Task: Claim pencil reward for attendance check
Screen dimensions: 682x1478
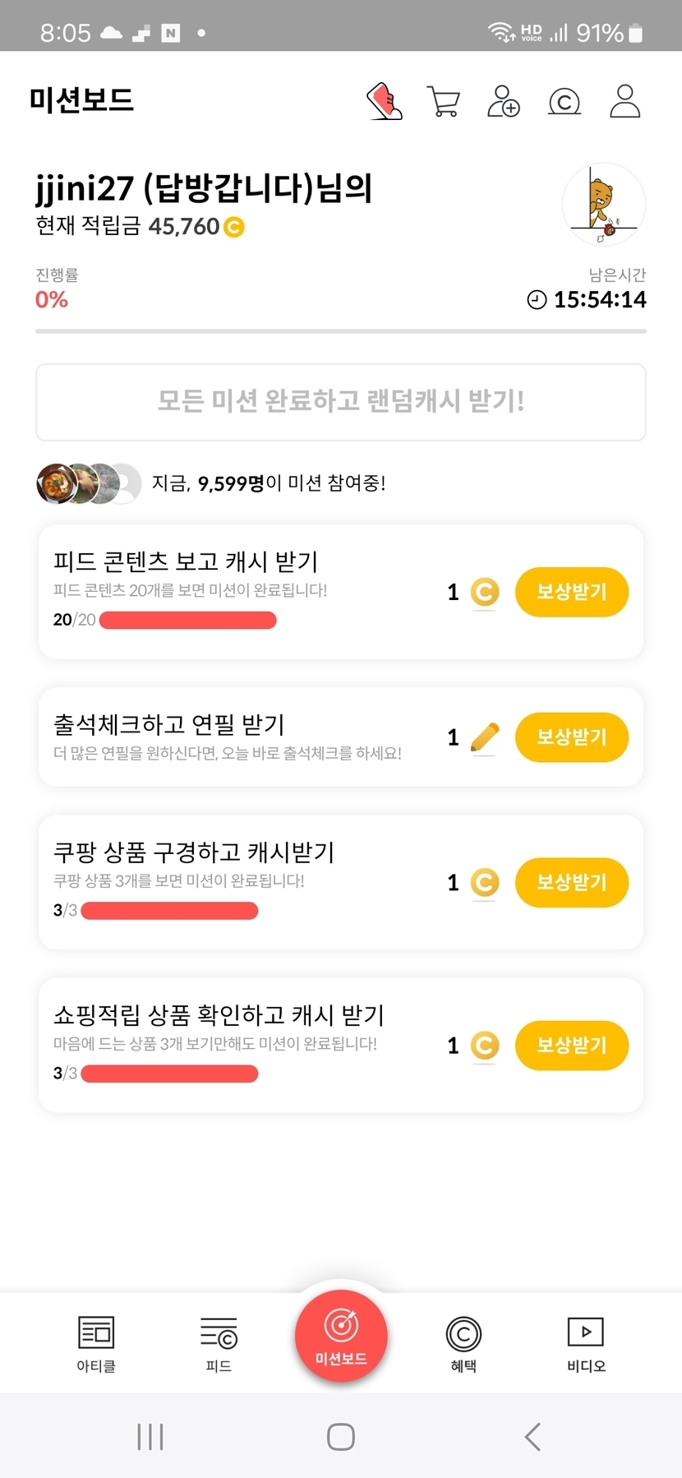Action: 571,737
